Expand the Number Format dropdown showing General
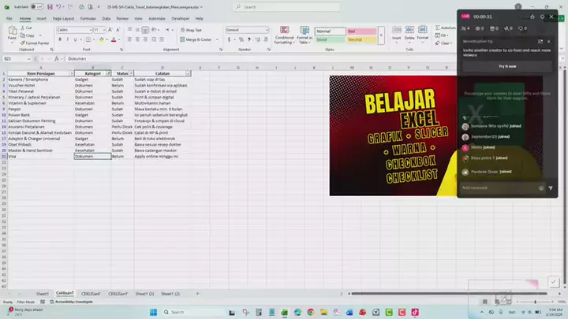 coord(269,30)
